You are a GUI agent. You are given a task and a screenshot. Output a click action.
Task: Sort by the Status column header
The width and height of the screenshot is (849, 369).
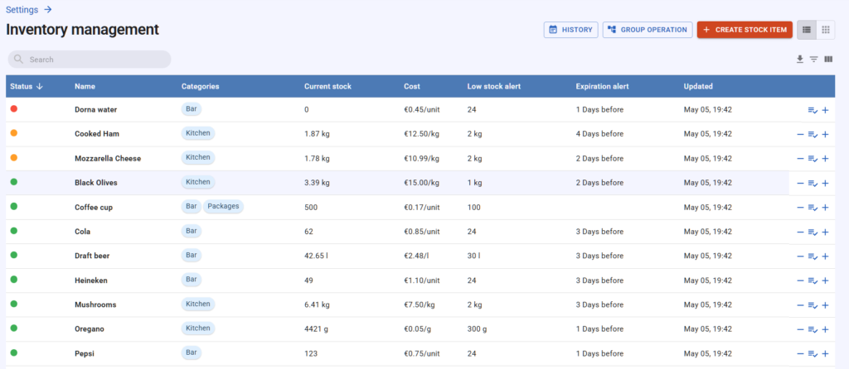pyautogui.click(x=26, y=86)
